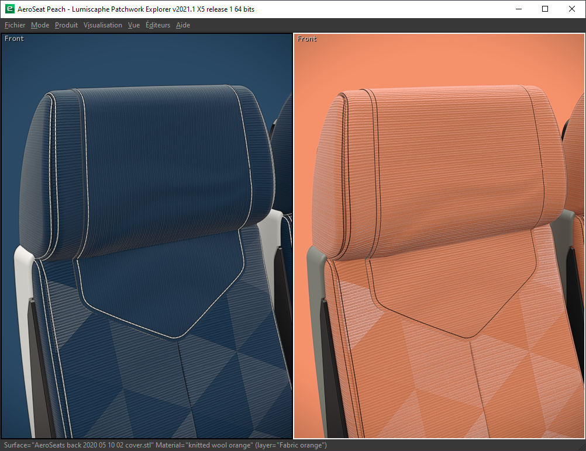Open the Mode menu

click(x=40, y=25)
